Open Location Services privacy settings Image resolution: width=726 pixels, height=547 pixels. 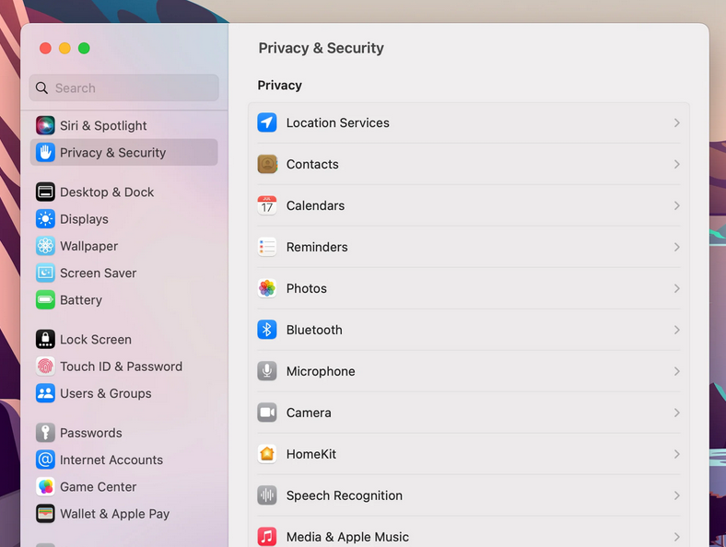469,122
